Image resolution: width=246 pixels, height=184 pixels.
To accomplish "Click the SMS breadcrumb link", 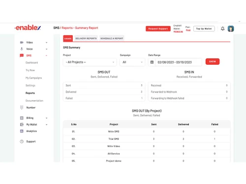I will [56, 28].
